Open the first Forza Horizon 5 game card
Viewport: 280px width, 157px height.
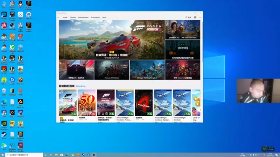click(68, 106)
